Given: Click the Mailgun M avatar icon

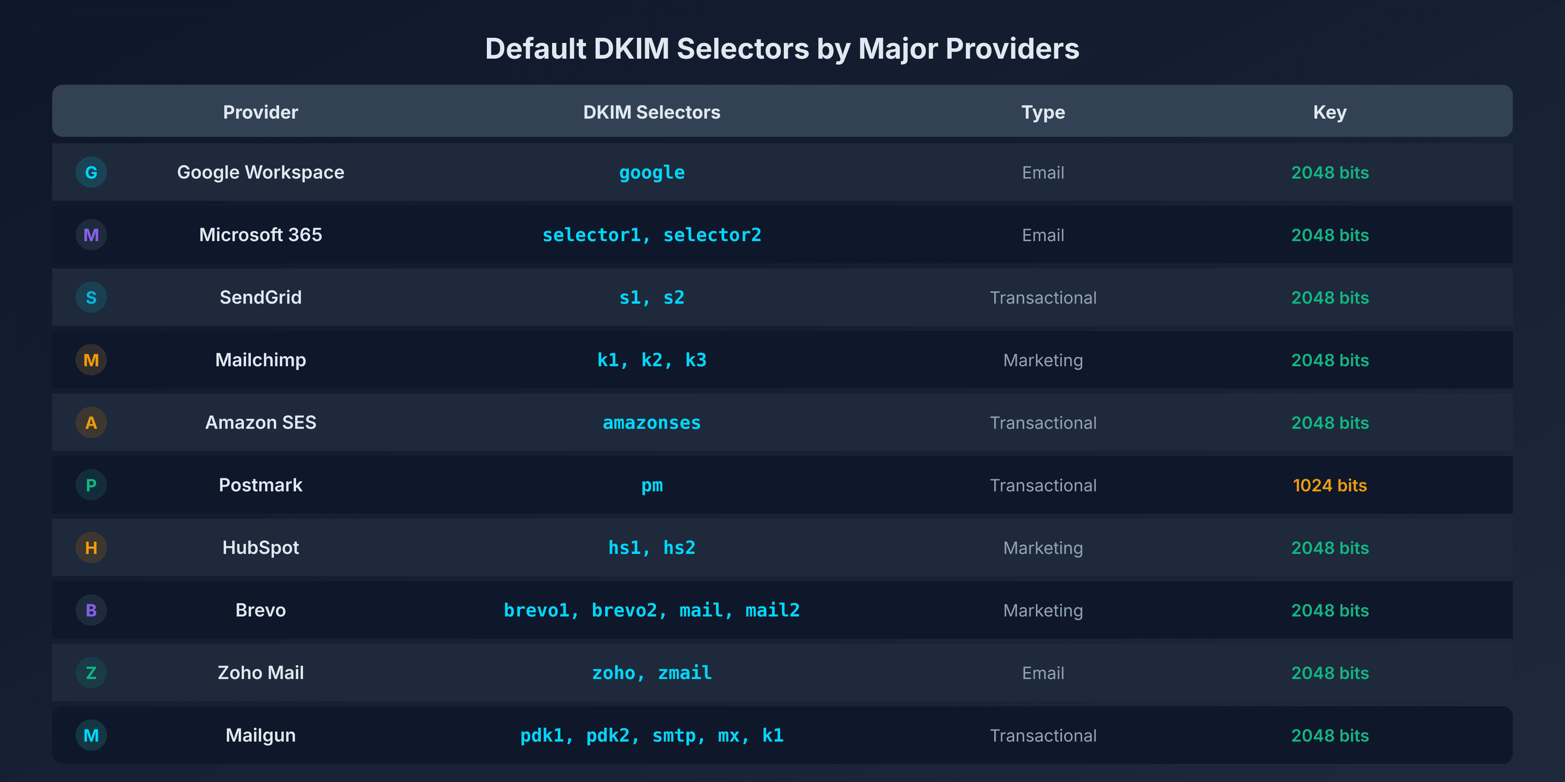Looking at the screenshot, I should 91,735.
